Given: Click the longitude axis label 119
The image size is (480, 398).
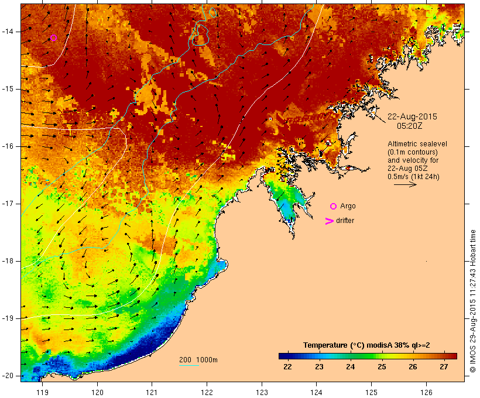Looking at the screenshot, I should pyautogui.click(x=42, y=393).
